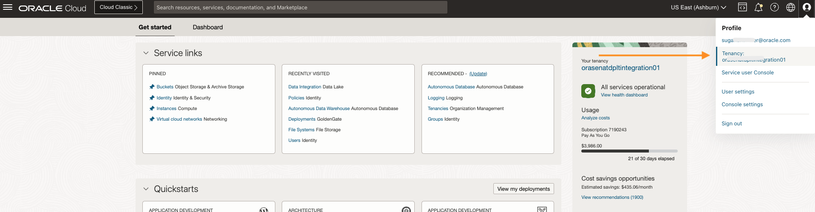Click the profile avatar icon
Screen dimensions: 815x212
pyautogui.click(x=807, y=7)
